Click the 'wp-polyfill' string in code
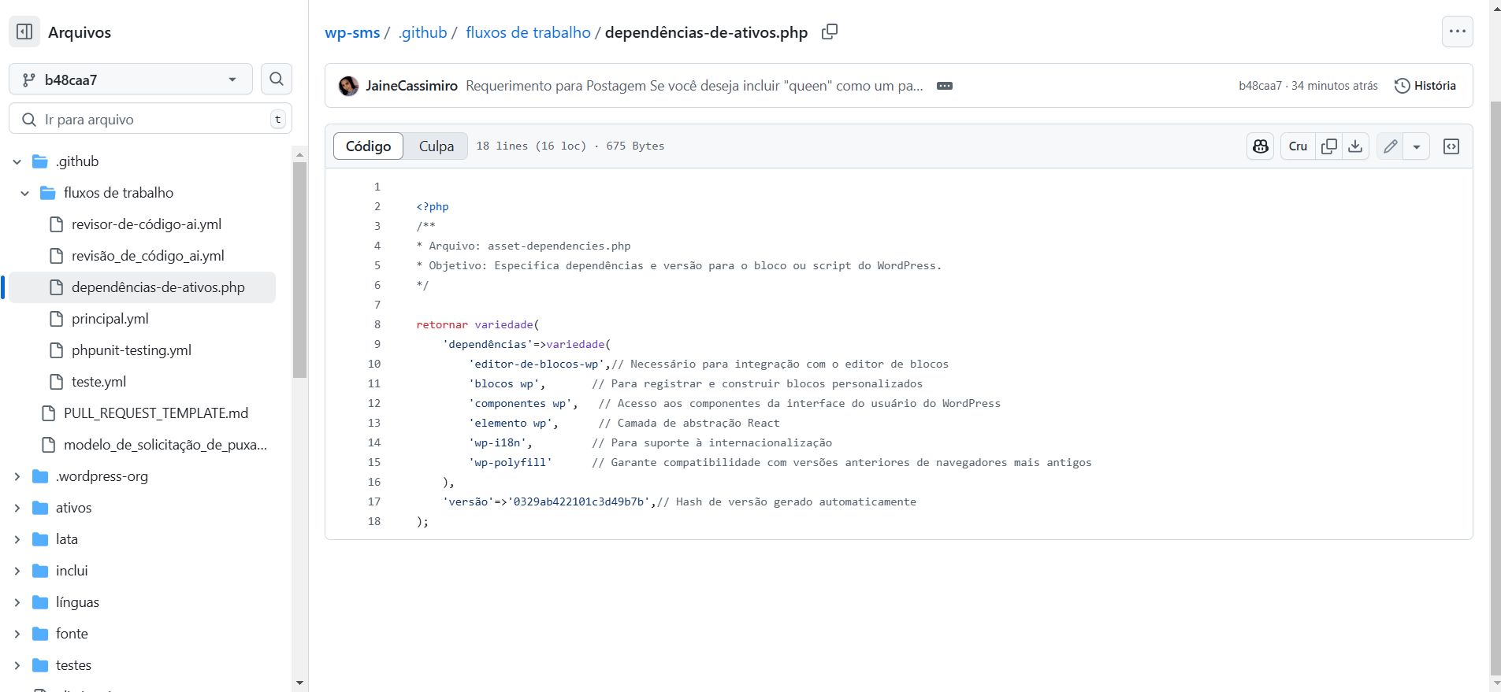 (x=510, y=462)
